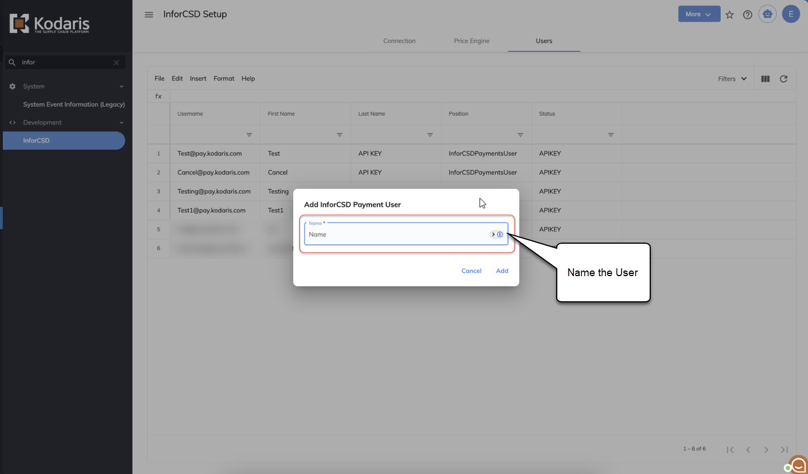This screenshot has height=474, width=808.
Task: Open filter for Status column
Action: [610, 135]
